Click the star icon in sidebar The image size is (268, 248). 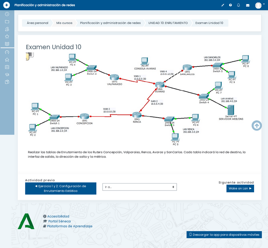(x=7, y=36)
